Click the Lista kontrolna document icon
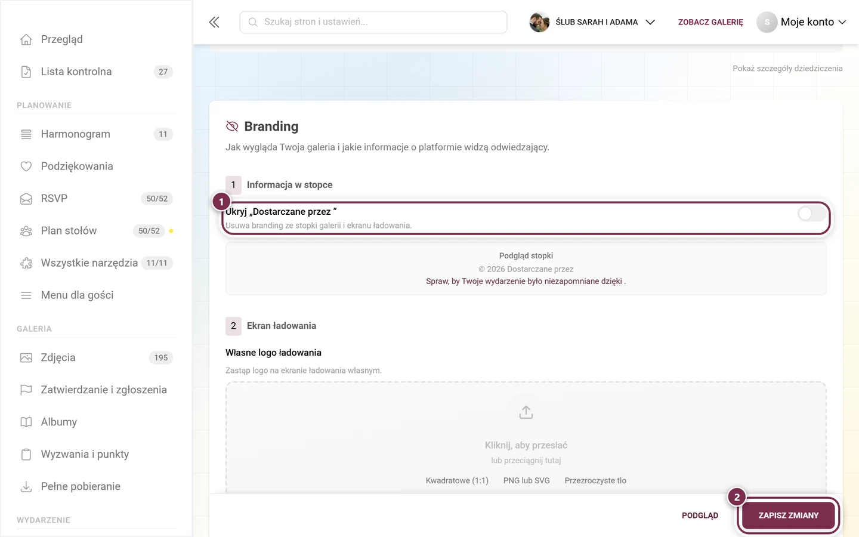Viewport: 859px width, 537px height. [x=26, y=72]
